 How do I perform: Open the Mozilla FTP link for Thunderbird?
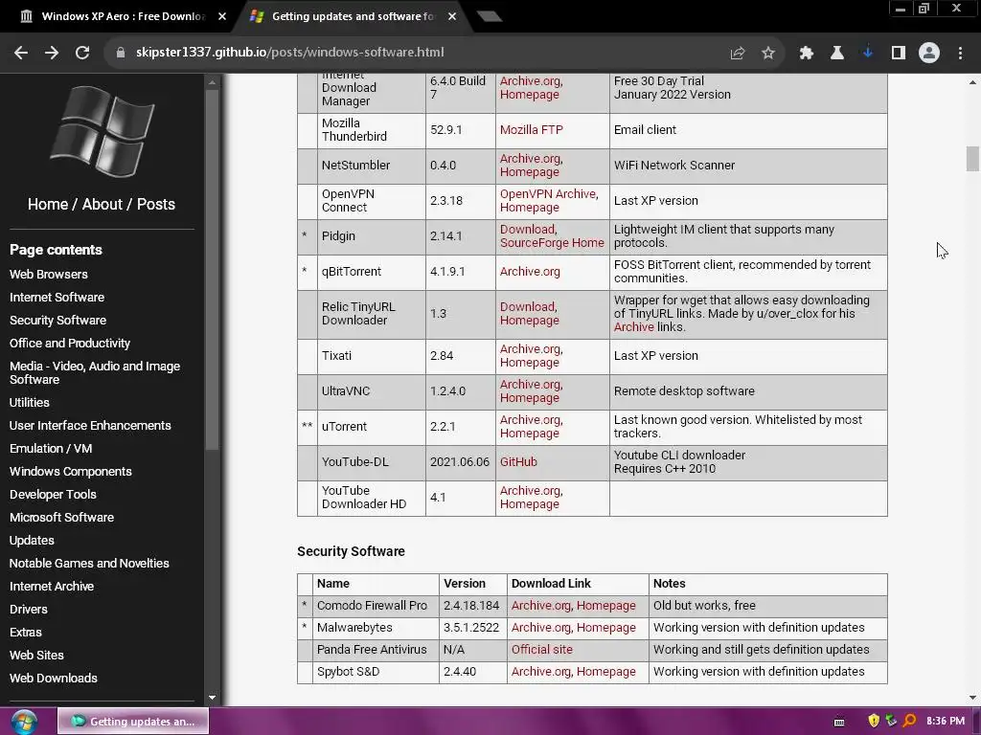(531, 130)
